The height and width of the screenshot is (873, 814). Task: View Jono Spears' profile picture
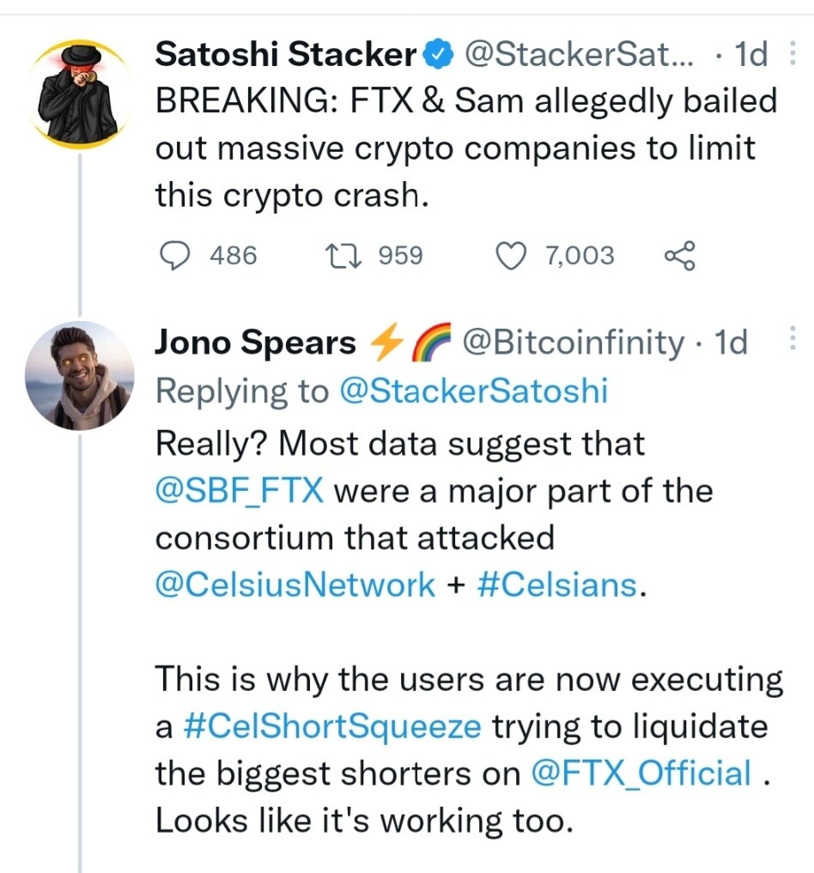click(x=80, y=376)
